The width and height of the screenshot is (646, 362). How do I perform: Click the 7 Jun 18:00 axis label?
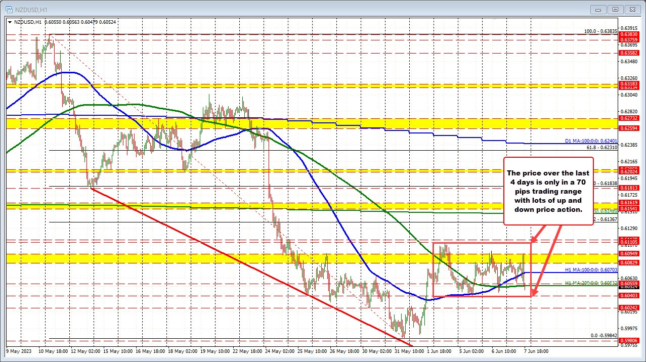pos(535,351)
